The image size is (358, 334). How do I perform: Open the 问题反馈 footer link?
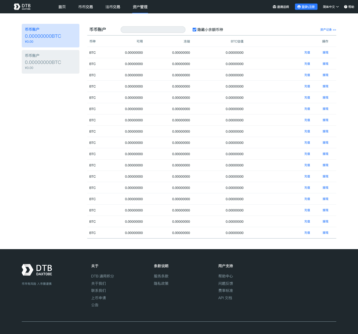pyautogui.click(x=226, y=283)
